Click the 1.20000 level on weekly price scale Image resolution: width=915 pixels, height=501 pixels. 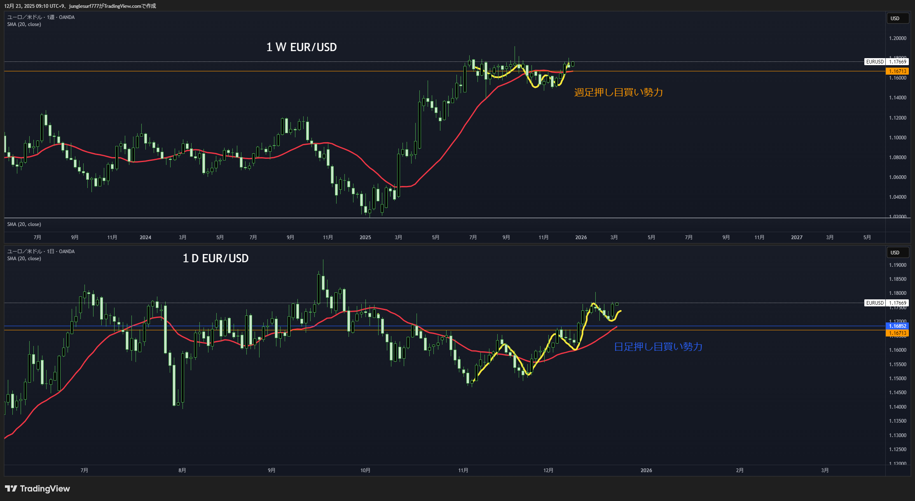coord(897,38)
